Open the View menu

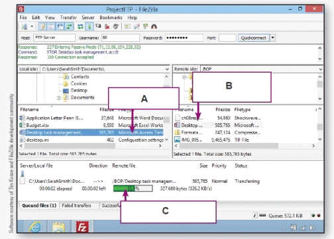click(x=50, y=17)
